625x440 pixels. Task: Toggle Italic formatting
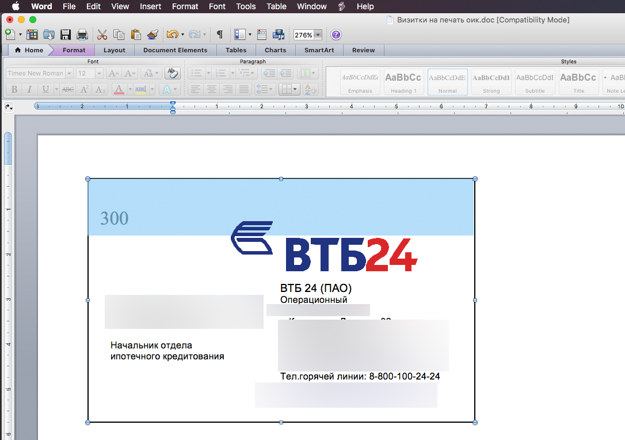click(29, 89)
